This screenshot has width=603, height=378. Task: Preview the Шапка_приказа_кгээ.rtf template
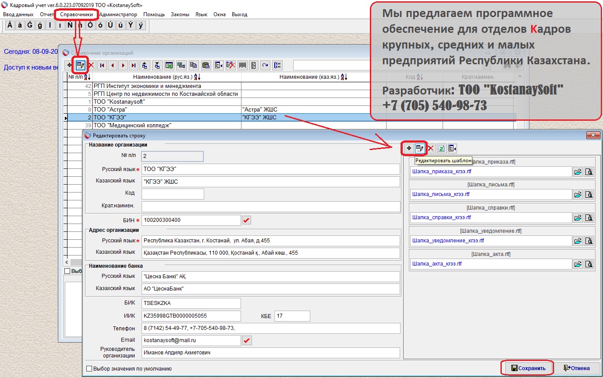[589, 171]
